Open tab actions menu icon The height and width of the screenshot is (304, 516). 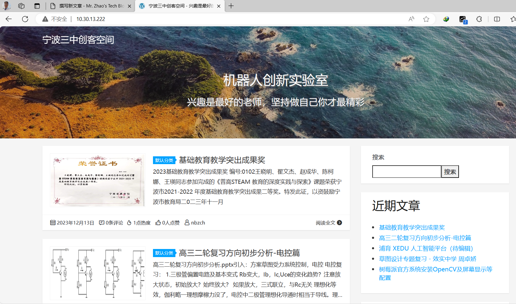pyautogui.click(x=37, y=6)
